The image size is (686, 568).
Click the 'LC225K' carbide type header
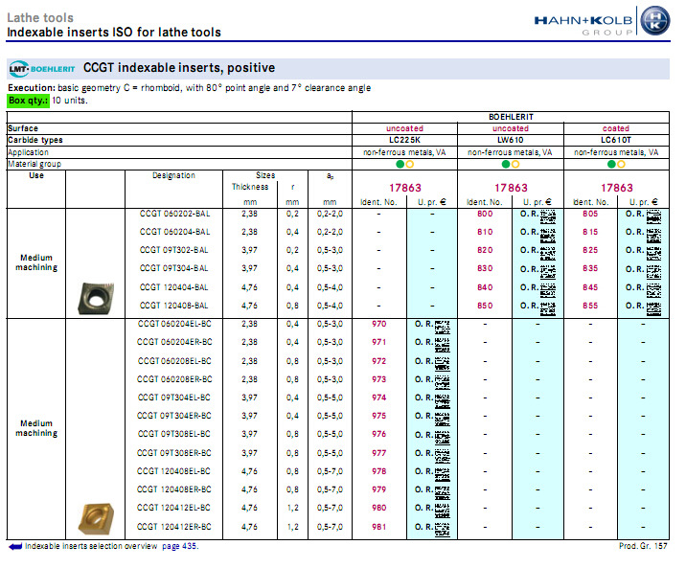(x=404, y=140)
